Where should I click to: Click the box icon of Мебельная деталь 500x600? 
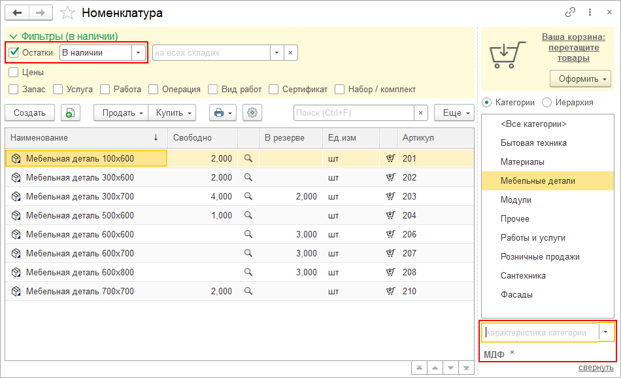click(x=16, y=216)
